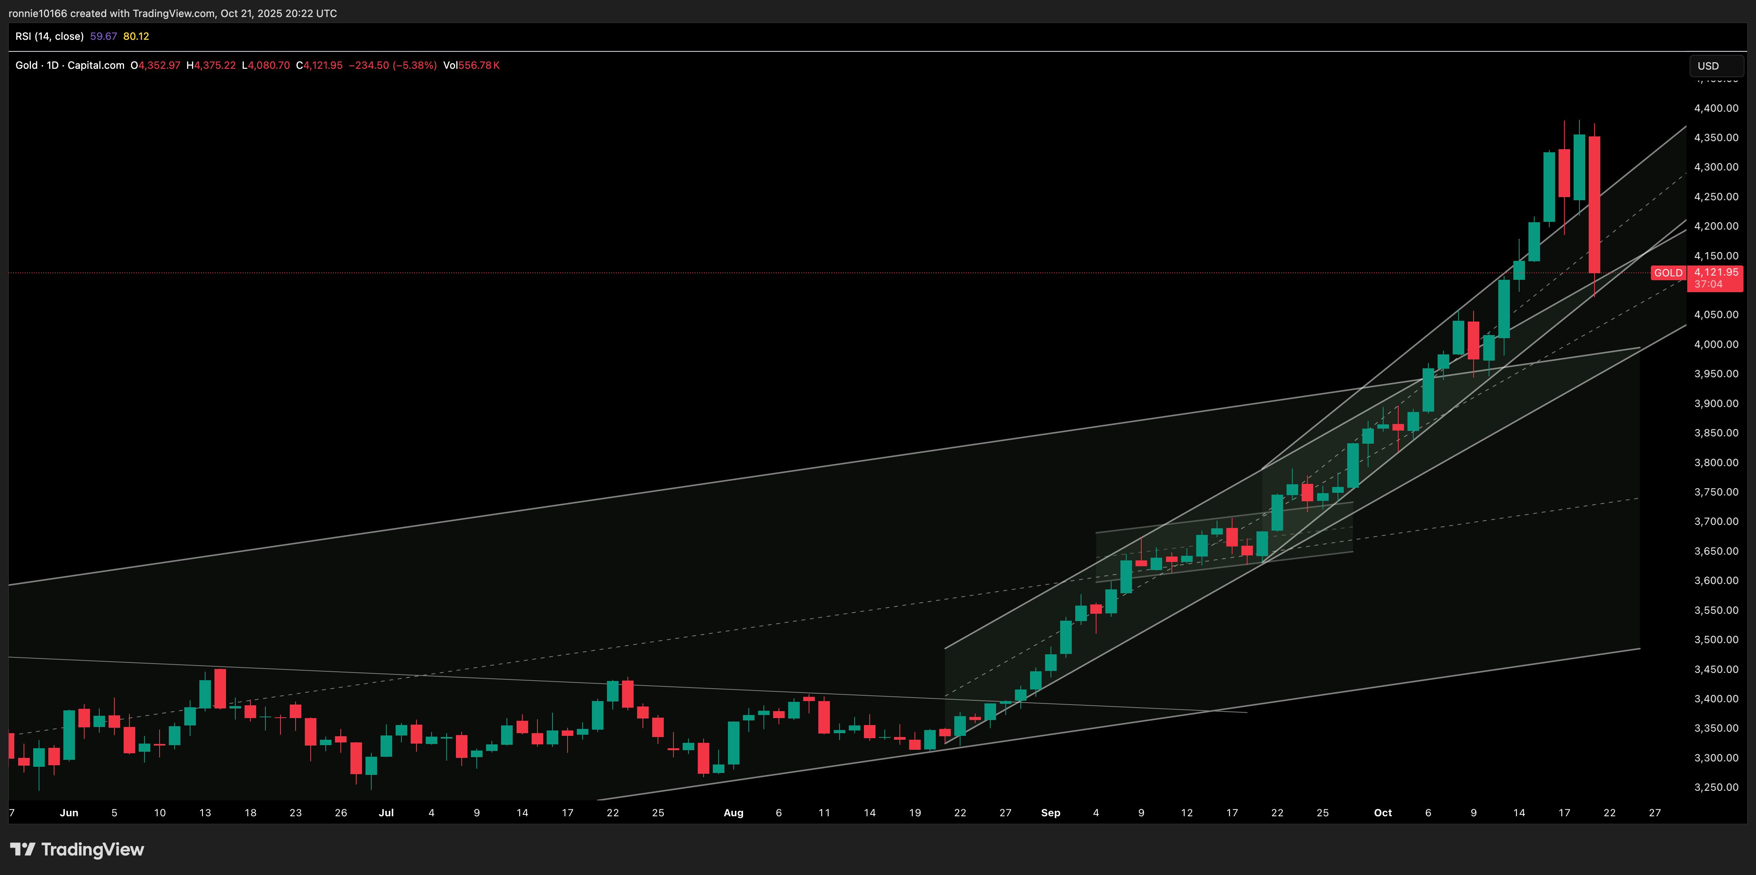Click the purple RSI value 59.67

[x=104, y=36]
